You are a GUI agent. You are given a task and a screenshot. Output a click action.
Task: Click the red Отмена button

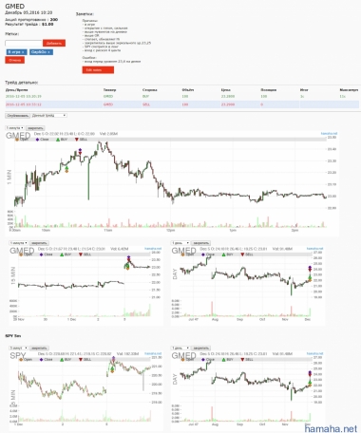pos(14,60)
